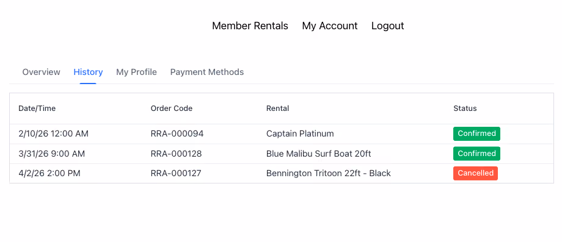Image resolution: width=562 pixels, height=242 pixels.
Task: Click Confirmed badge for Captain Platinum
Action: click(476, 133)
